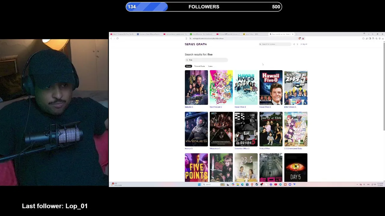The width and height of the screenshot is (385, 216).
Task: Click the taskbar clock and date
Action: [380, 184]
